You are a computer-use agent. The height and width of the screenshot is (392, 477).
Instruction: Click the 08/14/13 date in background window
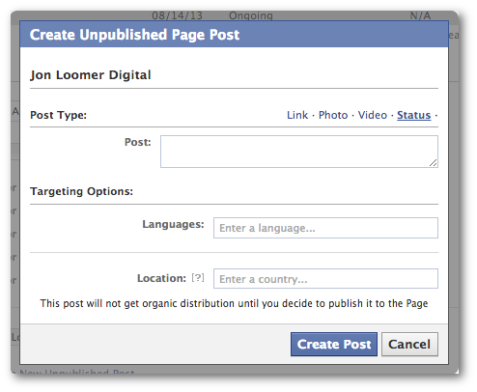click(177, 15)
